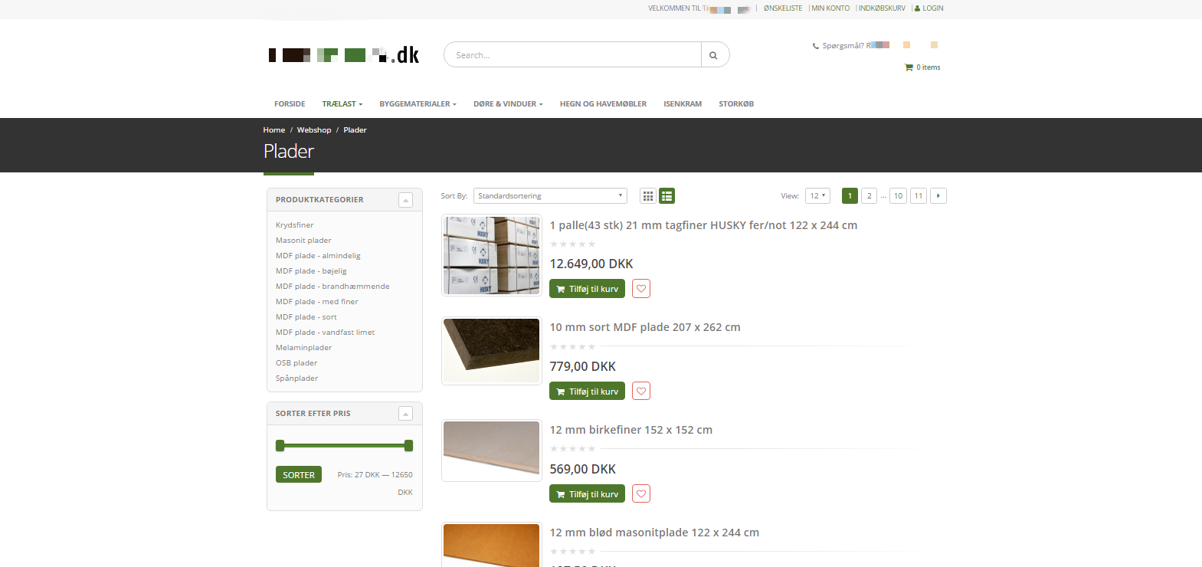Open the View items-per-page dropdown
The image size is (1202, 567).
(817, 196)
